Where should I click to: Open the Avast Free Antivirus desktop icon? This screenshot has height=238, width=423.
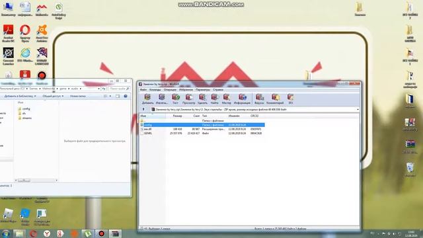click(x=42, y=33)
